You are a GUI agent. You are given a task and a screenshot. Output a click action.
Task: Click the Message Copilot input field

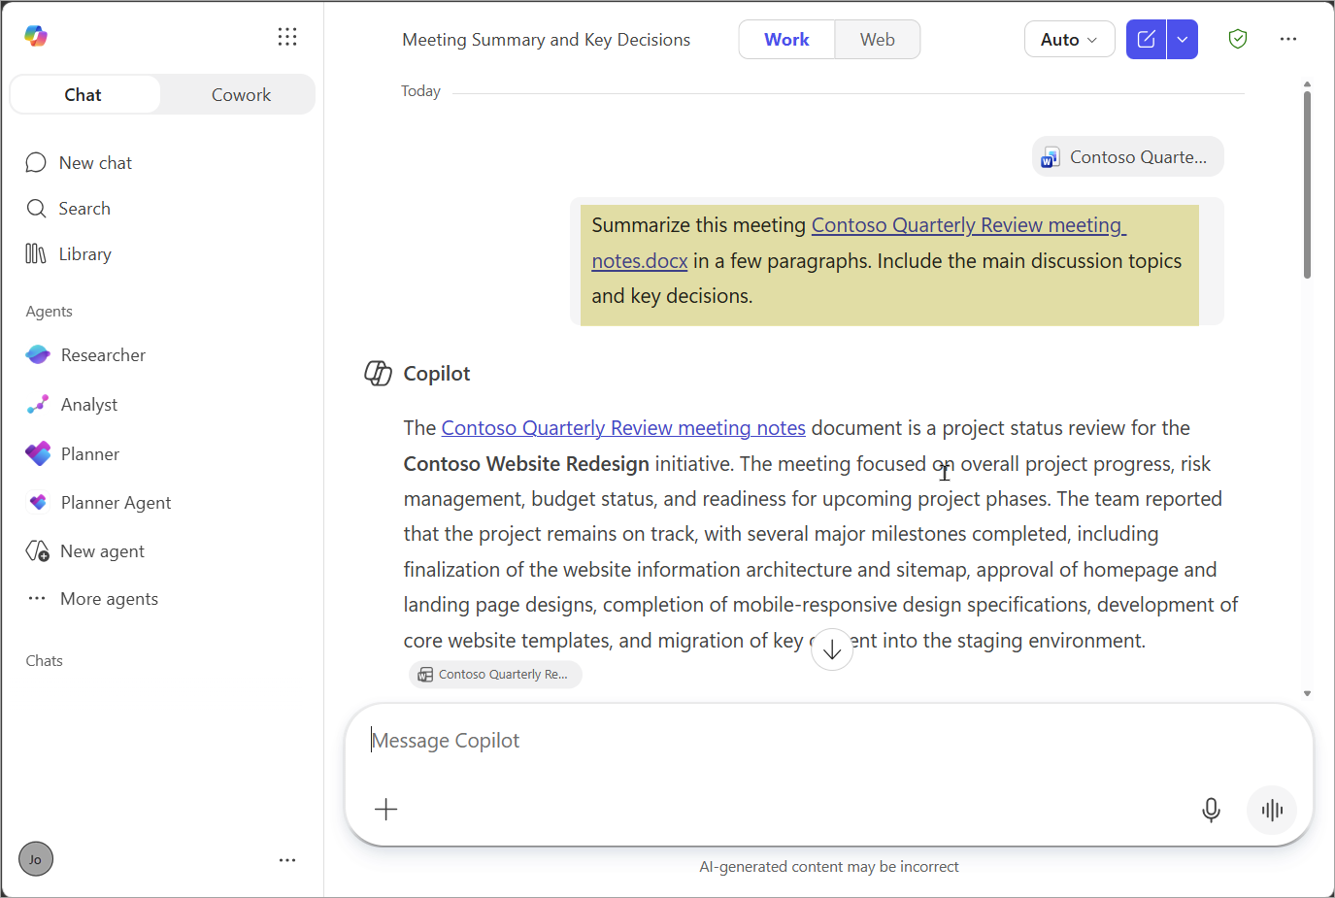tap(828, 741)
